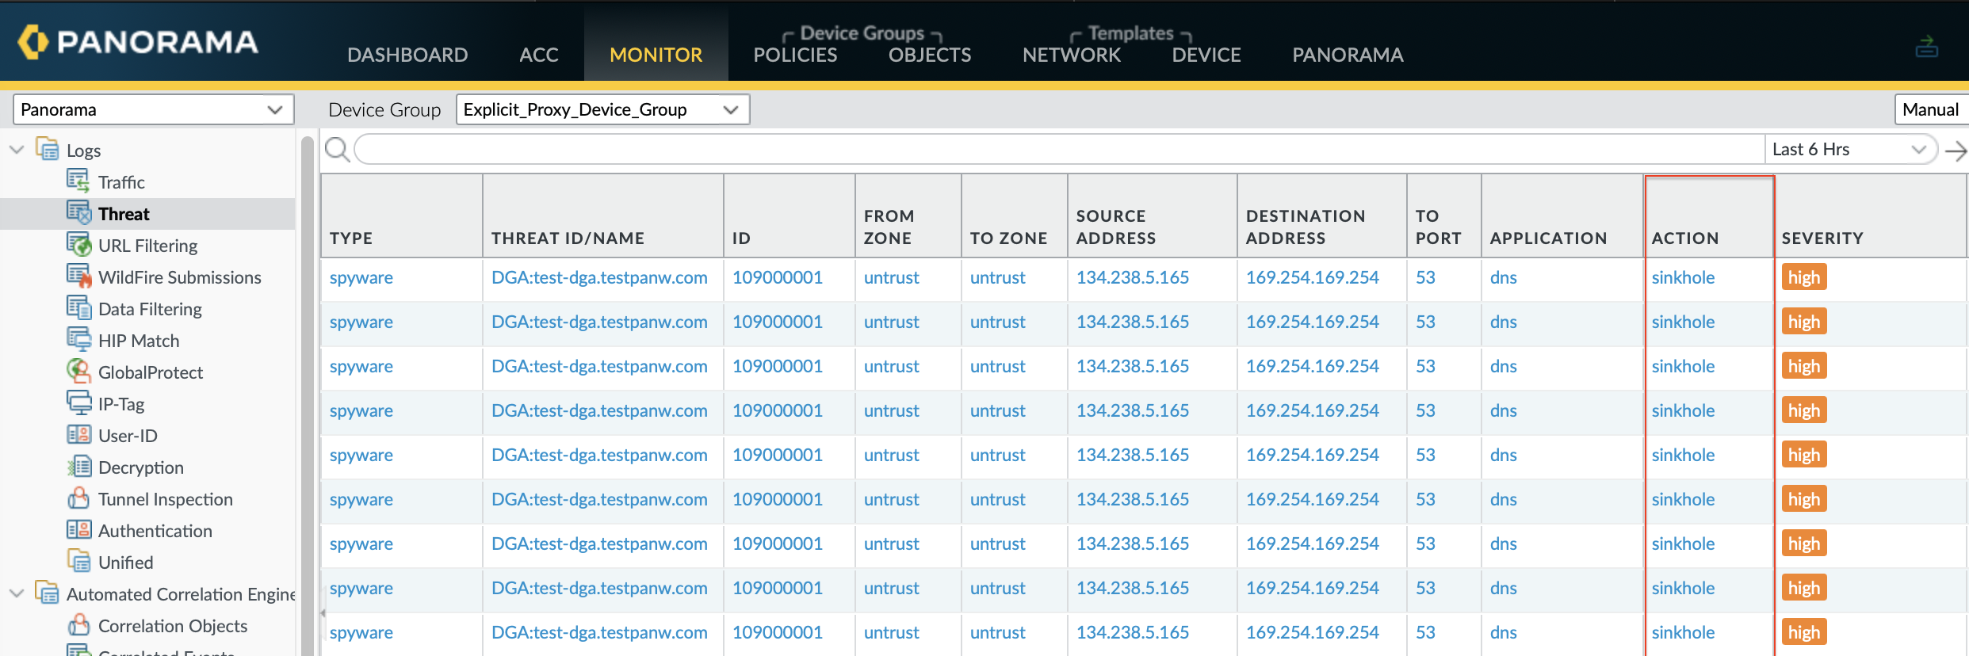Open the Device Group dropdown

tap(602, 109)
